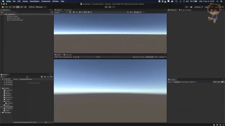Open Game view resolution dropdown
Viewport: 225px width, 126px height.
pos(63,57)
